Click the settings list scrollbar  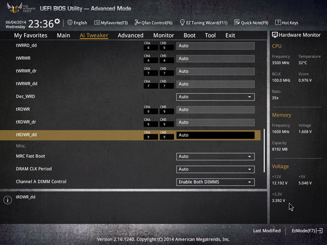point(264,151)
